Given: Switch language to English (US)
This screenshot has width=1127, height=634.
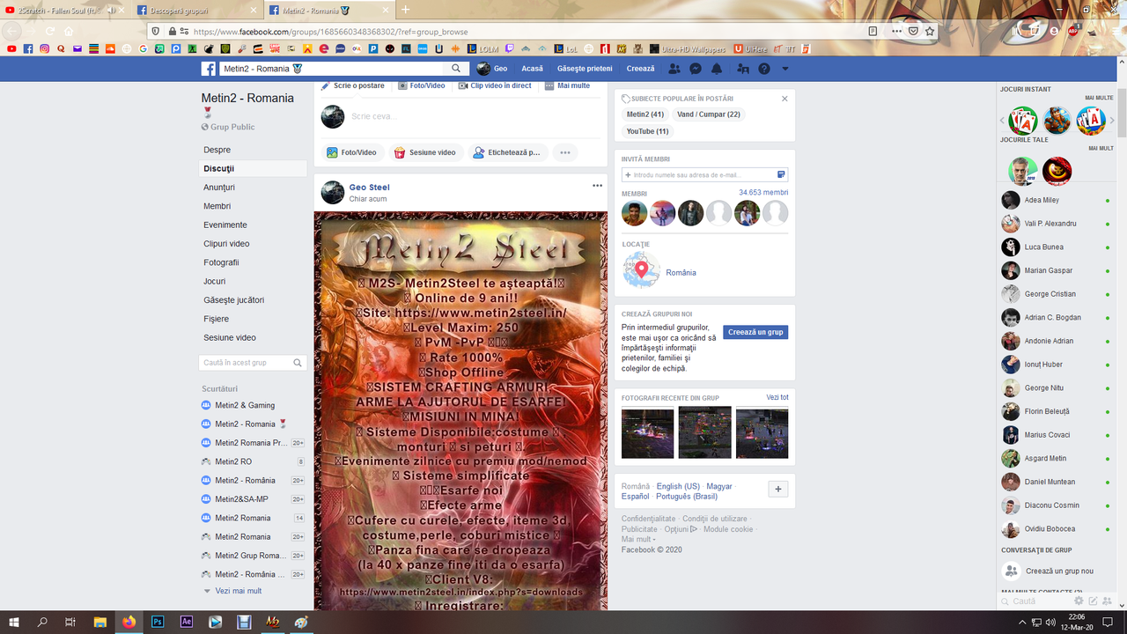Looking at the screenshot, I should (x=678, y=486).
